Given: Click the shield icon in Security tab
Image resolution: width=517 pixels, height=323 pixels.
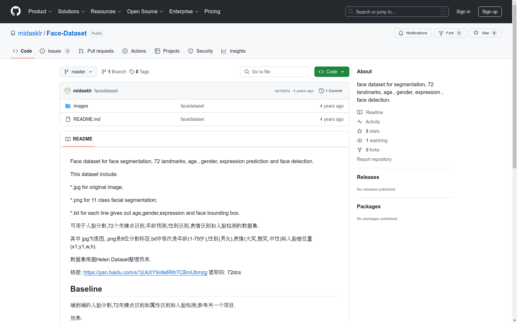Looking at the screenshot, I should tap(191, 51).
